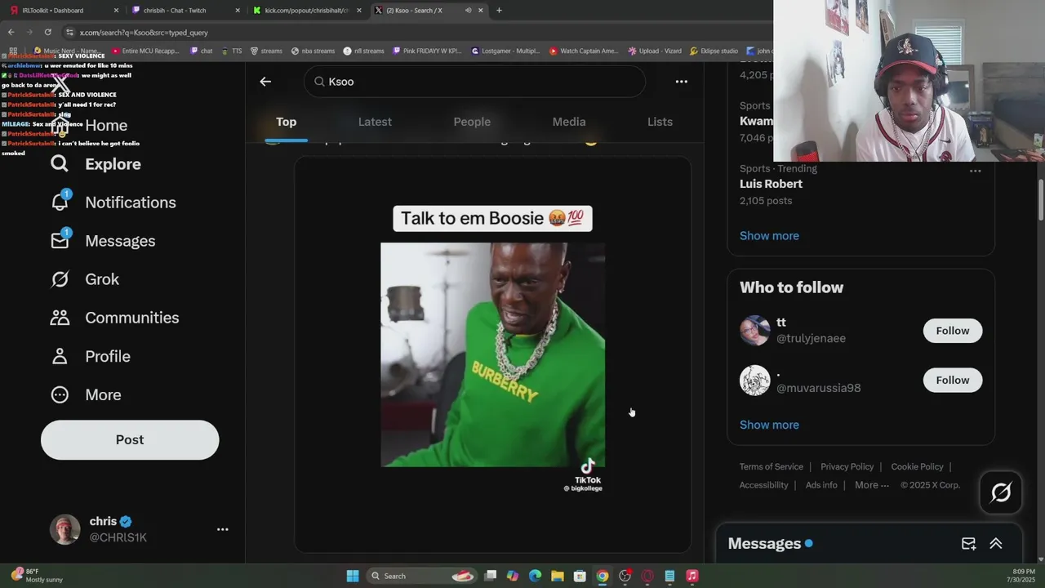This screenshot has width=1045, height=588.
Task: Open OBS Studio from taskbar
Action: (625, 577)
